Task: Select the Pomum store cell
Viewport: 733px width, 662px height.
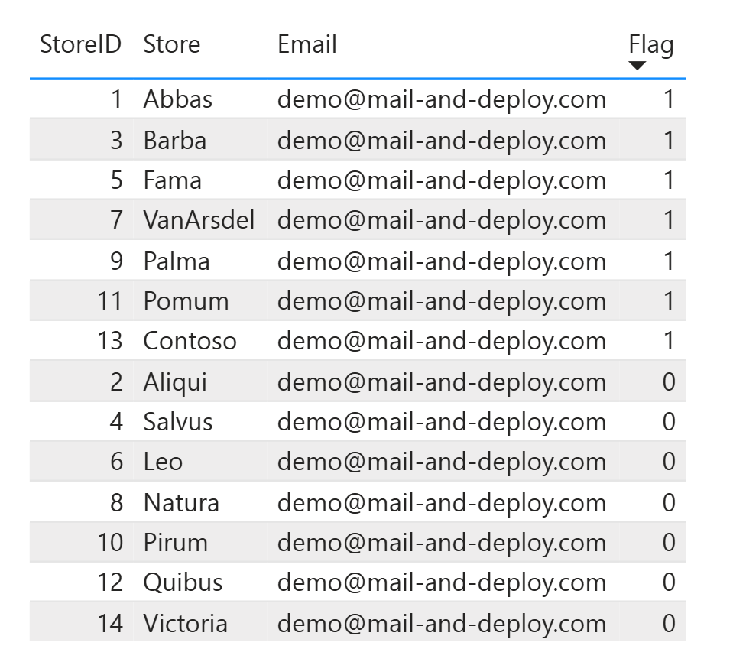Action: point(186,301)
